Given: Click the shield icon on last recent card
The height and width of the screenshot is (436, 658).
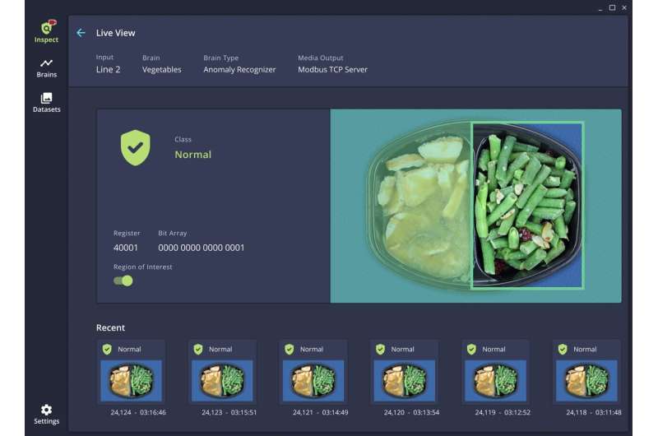Looking at the screenshot, I should coord(563,349).
